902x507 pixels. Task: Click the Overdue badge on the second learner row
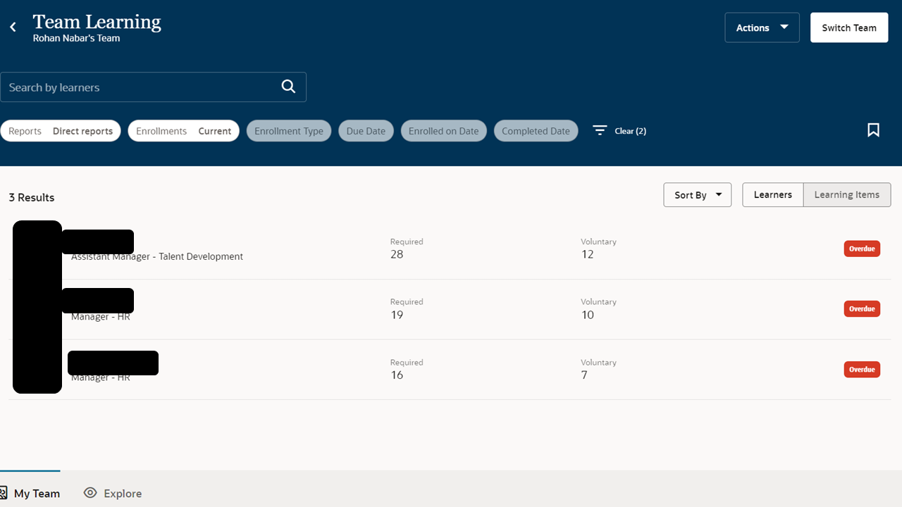pos(861,308)
